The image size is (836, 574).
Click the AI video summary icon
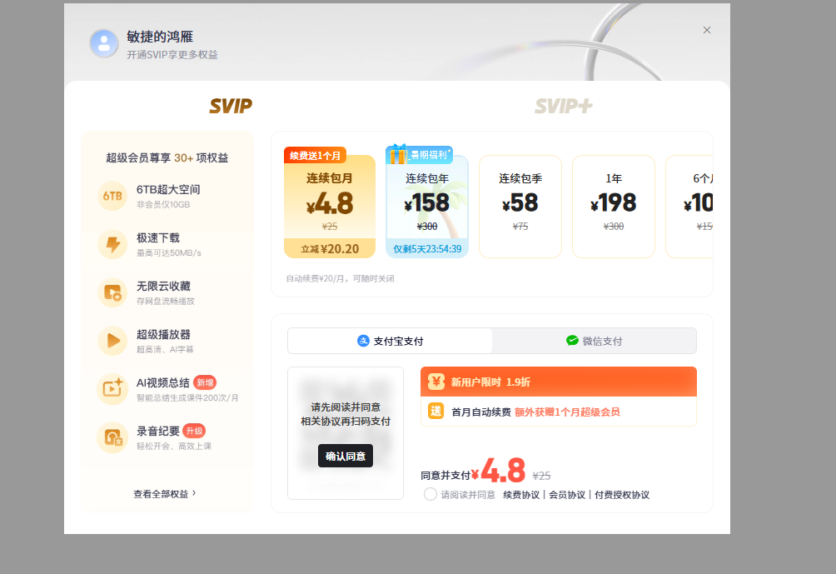coord(112,389)
